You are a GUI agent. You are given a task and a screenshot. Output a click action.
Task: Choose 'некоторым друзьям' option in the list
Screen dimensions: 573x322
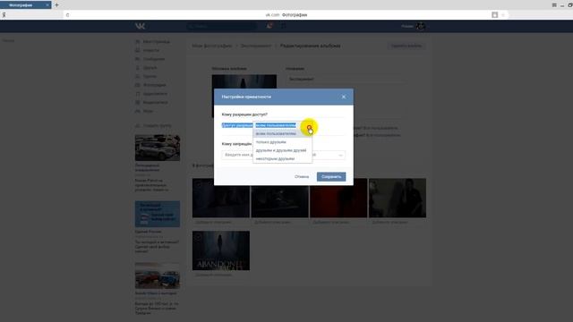275,159
